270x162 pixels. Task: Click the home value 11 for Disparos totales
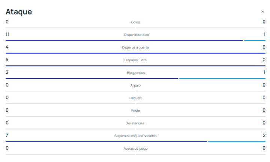(x=7, y=34)
